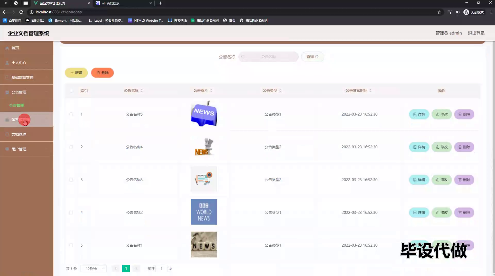
Task: View 详情 for 公告名称5
Action: (419, 114)
